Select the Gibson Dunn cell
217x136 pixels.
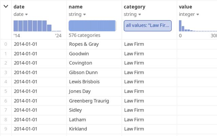[x=83, y=72]
